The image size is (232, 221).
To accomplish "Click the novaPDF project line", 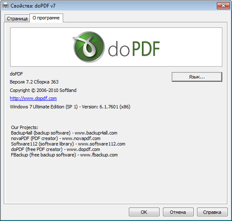I will [x=56, y=138].
